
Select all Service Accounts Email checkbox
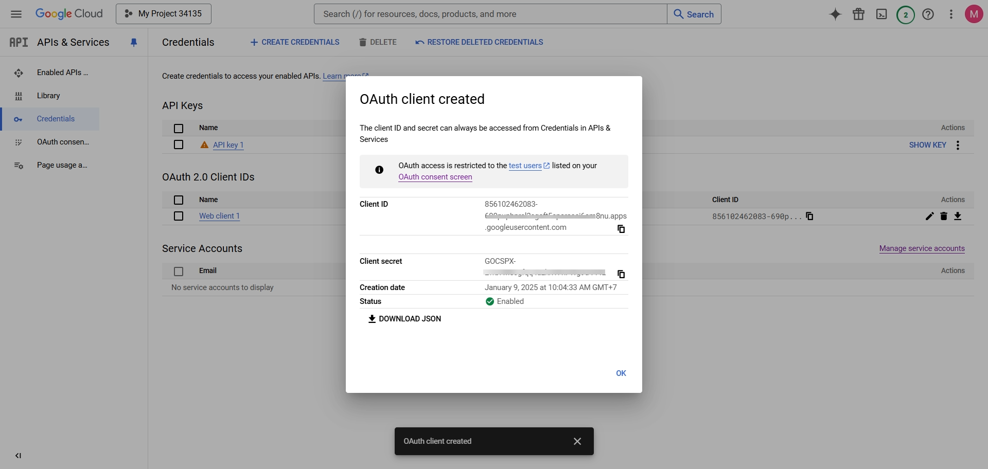(x=179, y=271)
